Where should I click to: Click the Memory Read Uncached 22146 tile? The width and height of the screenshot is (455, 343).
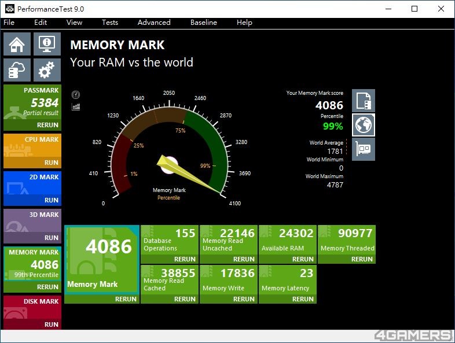tap(229, 240)
